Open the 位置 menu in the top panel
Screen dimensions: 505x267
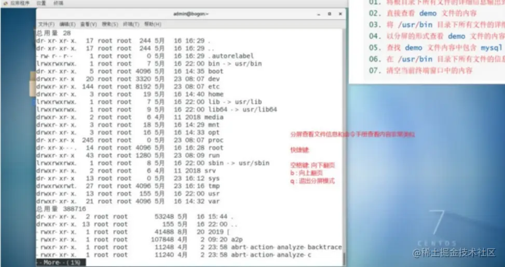pos(41,3)
